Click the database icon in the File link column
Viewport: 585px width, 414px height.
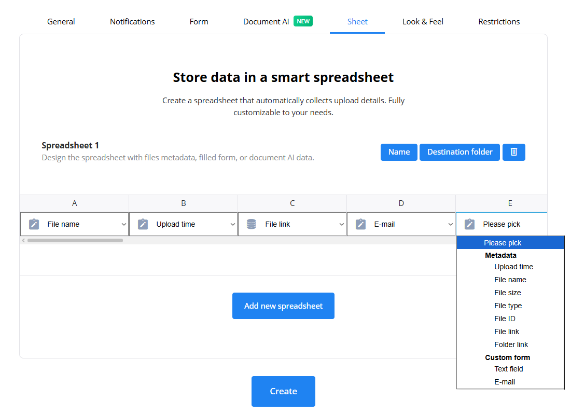(x=252, y=224)
